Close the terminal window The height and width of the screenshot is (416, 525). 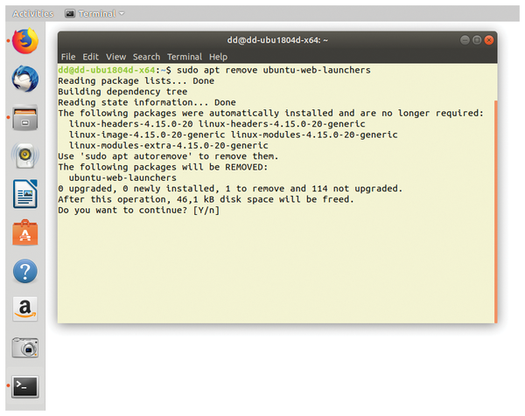[x=488, y=39]
